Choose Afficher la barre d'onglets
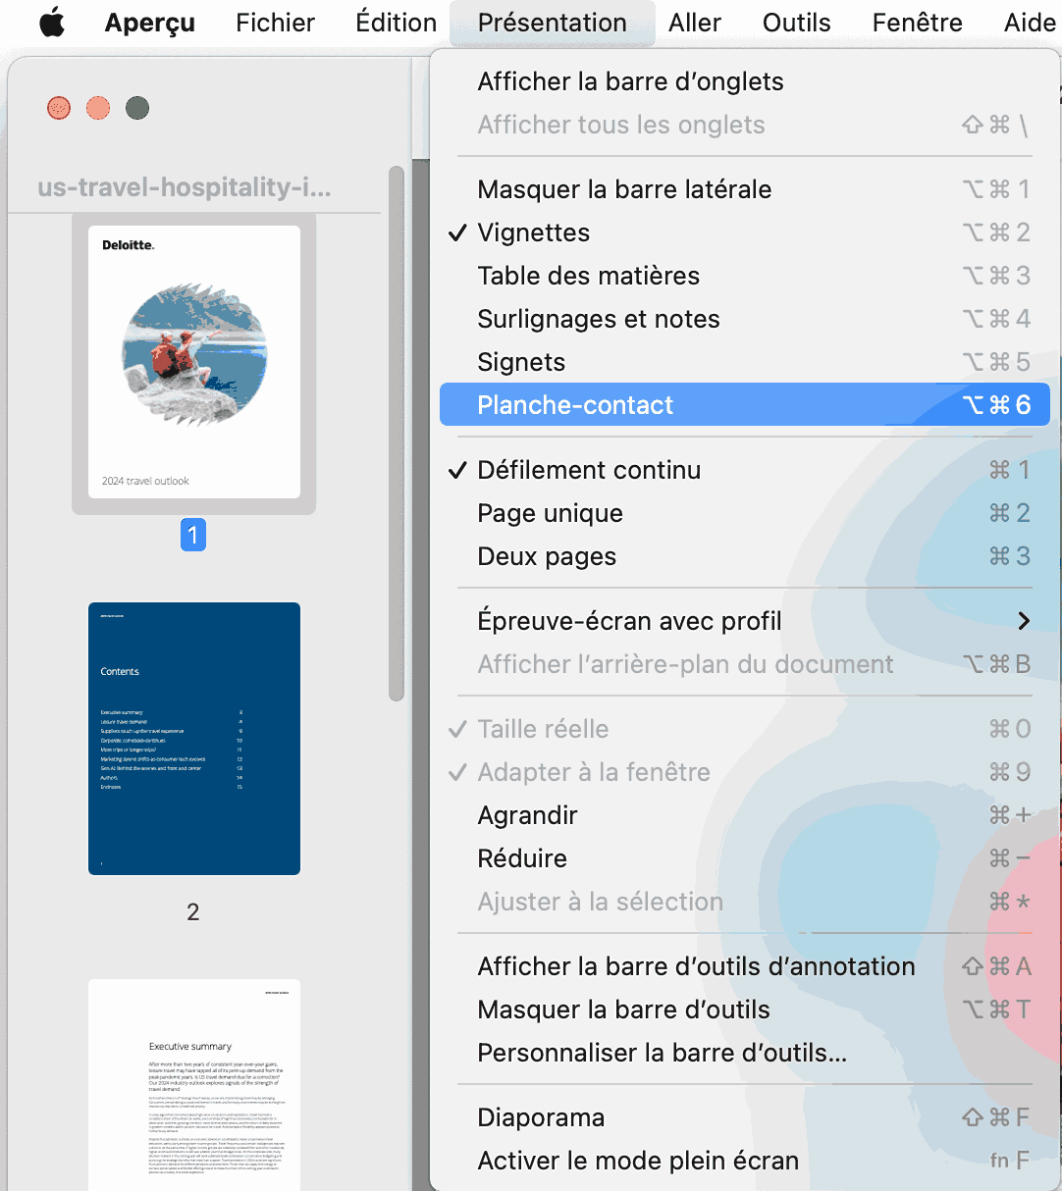 [x=745, y=81]
